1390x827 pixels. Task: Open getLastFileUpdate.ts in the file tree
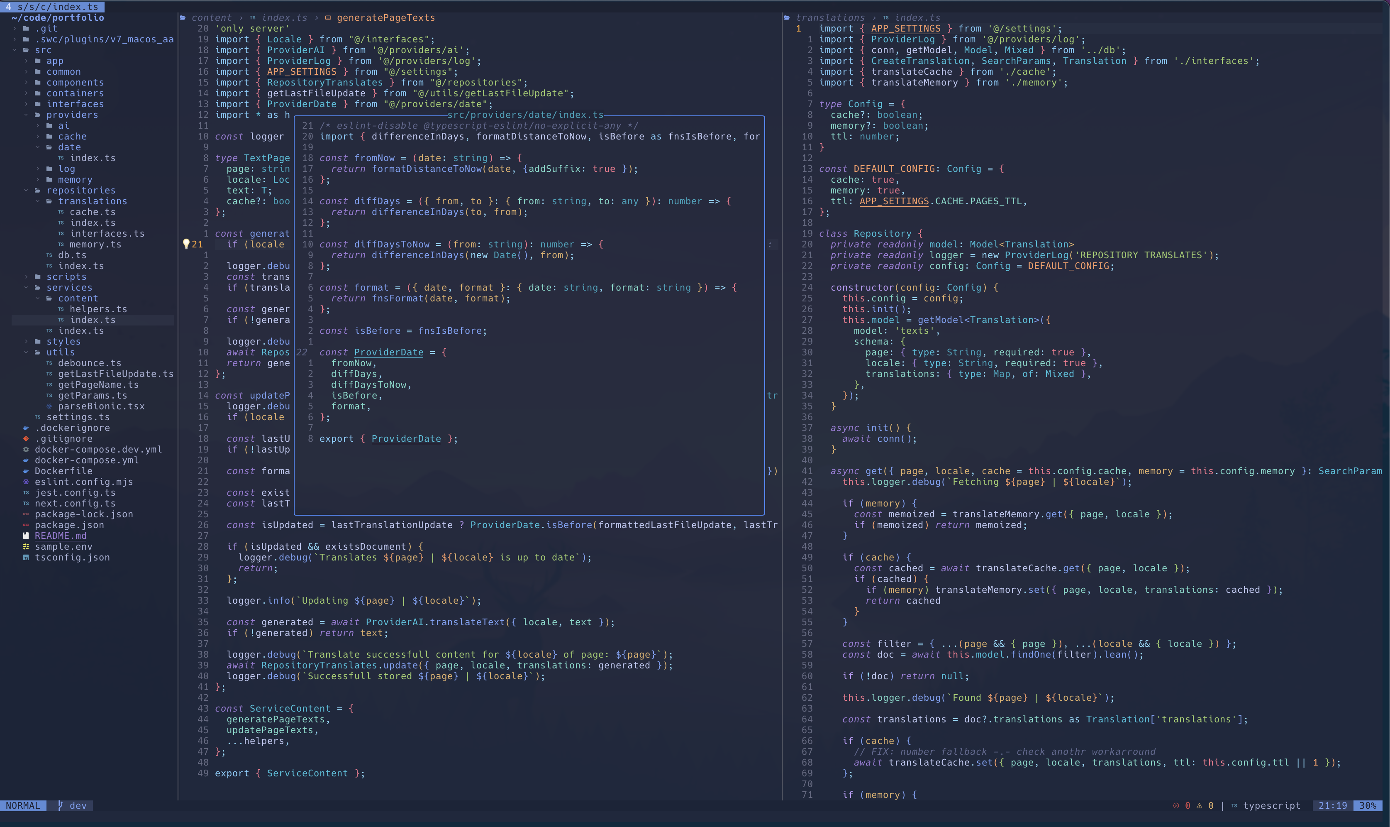tap(116, 374)
